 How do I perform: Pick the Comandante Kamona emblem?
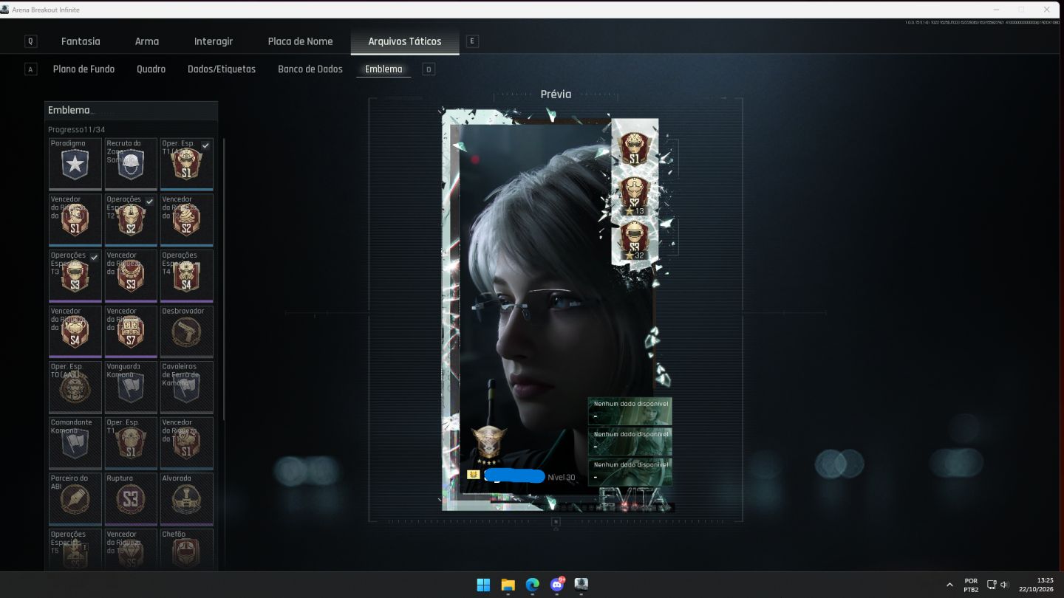click(75, 443)
